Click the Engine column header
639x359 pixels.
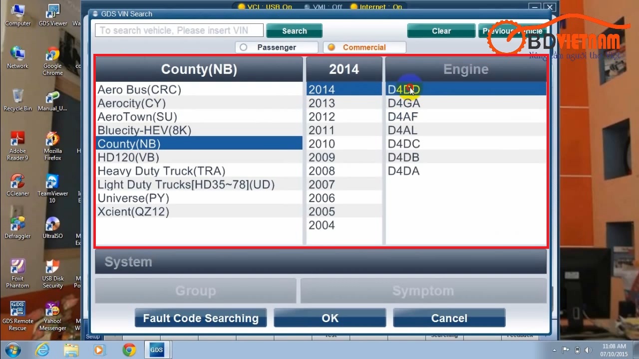click(x=466, y=69)
